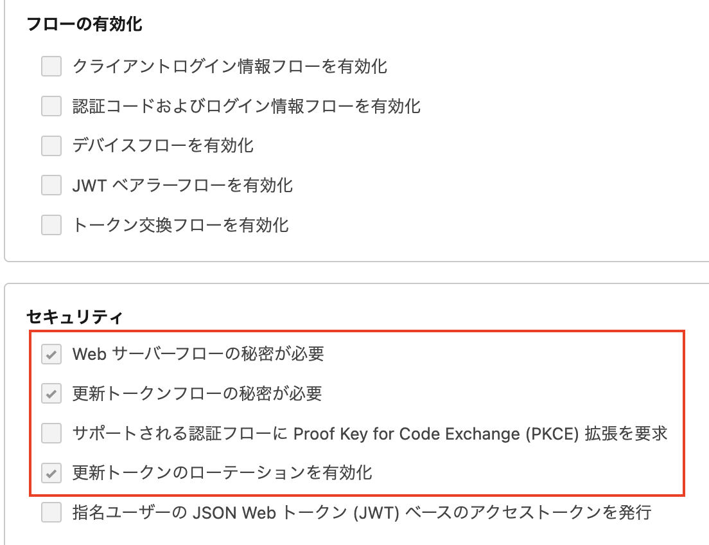
Task: Click the 認証コードおよびログイン情報フローを有効化 label text
Action: coord(247,106)
